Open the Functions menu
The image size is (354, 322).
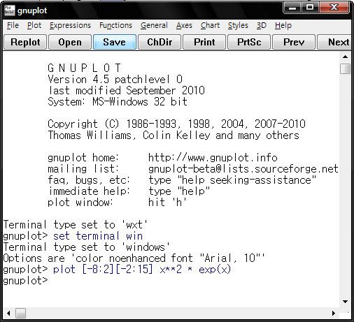point(115,25)
